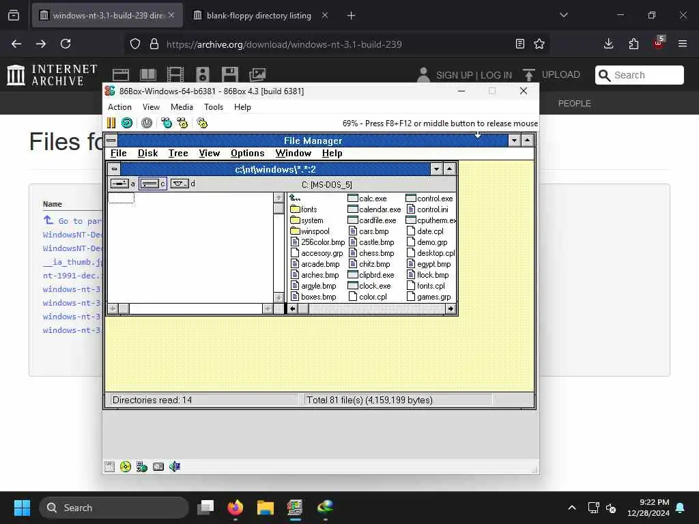Viewport: 699px width, 524px height.
Task: Select the winspool folder
Action: 310,231
